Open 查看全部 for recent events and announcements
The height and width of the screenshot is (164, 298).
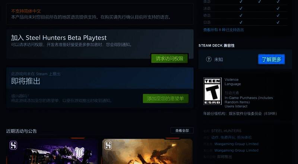182,131
